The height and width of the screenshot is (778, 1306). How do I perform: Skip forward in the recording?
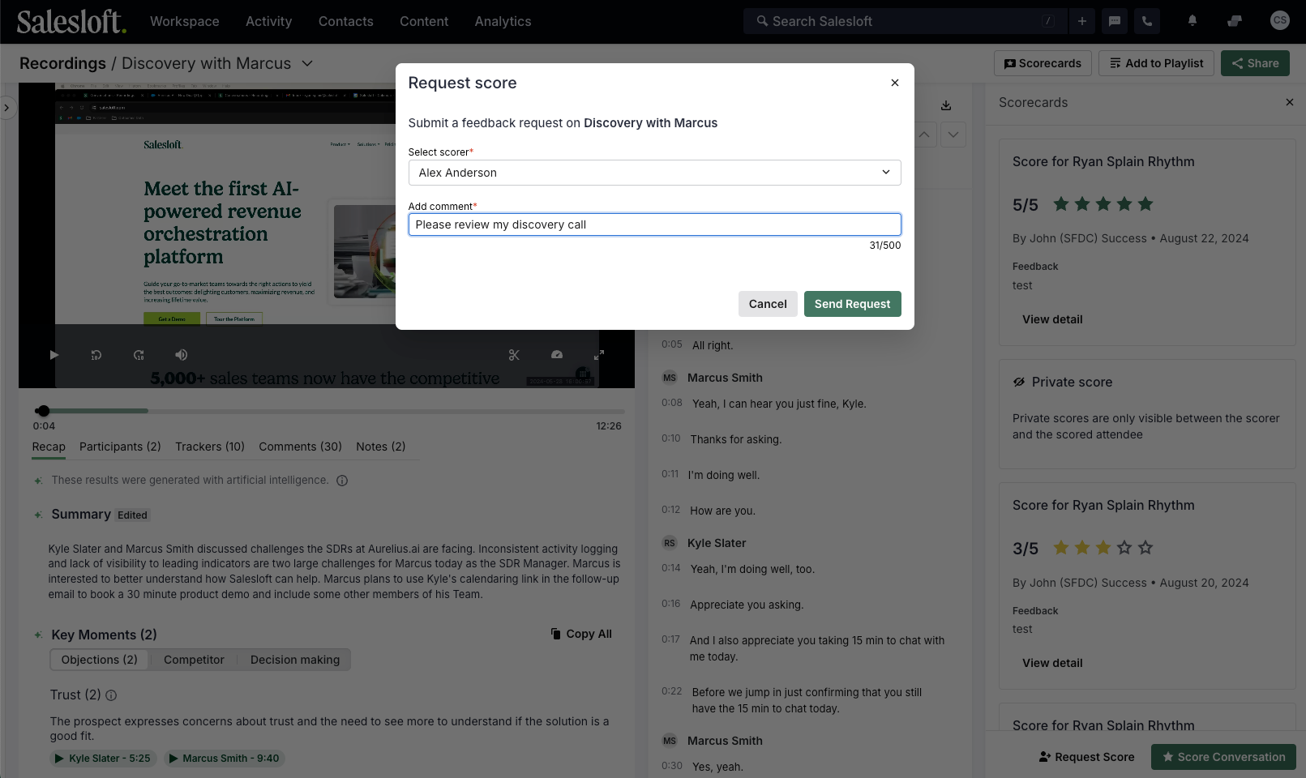pyautogui.click(x=139, y=355)
